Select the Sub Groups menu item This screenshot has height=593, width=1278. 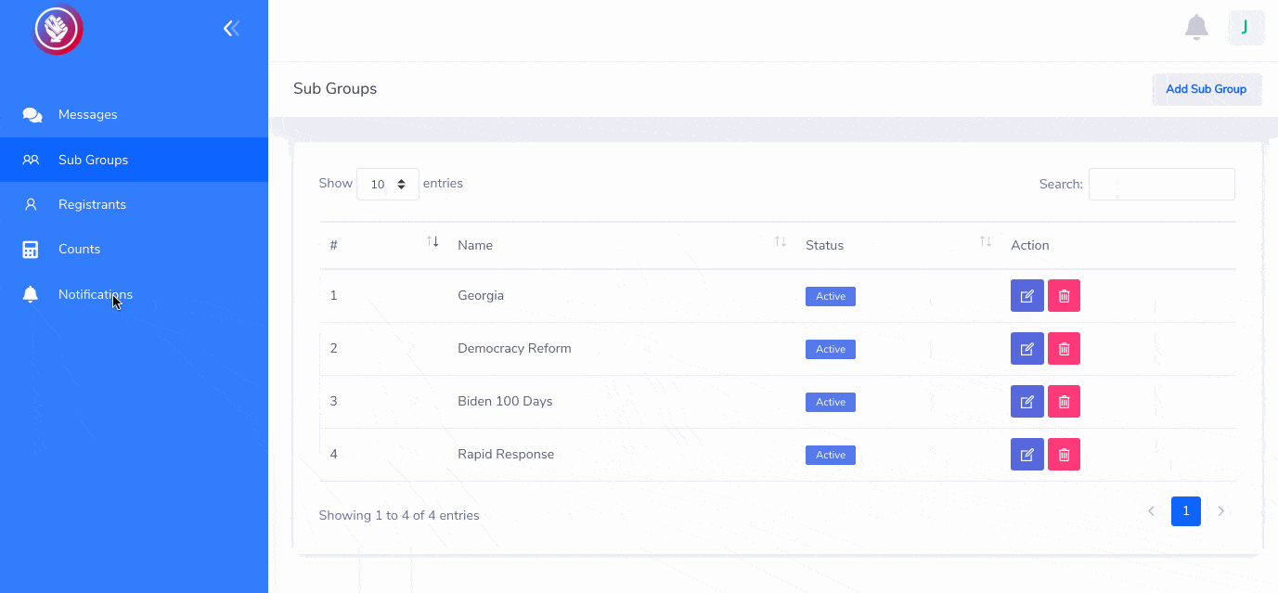(x=134, y=160)
